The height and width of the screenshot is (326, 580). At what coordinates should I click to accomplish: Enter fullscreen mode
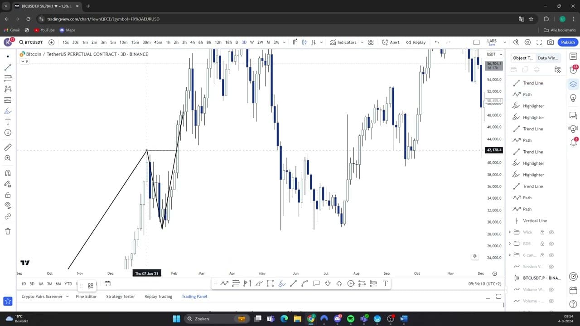click(x=539, y=42)
